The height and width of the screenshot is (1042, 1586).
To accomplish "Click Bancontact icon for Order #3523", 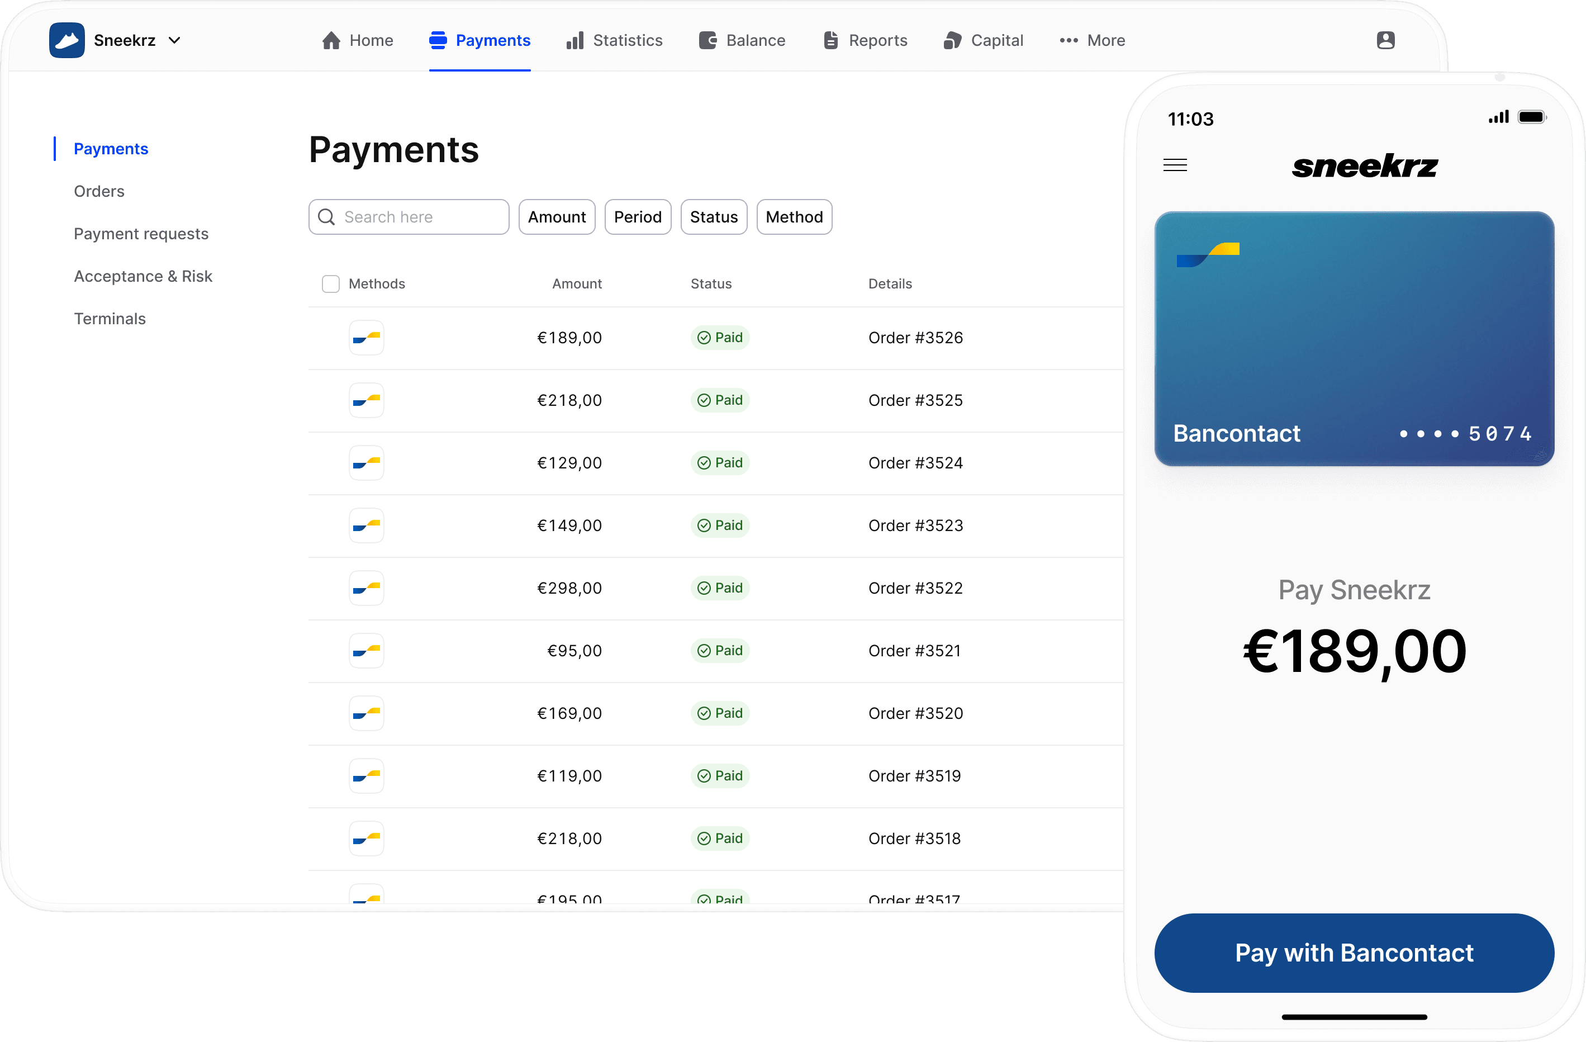I will (x=367, y=526).
